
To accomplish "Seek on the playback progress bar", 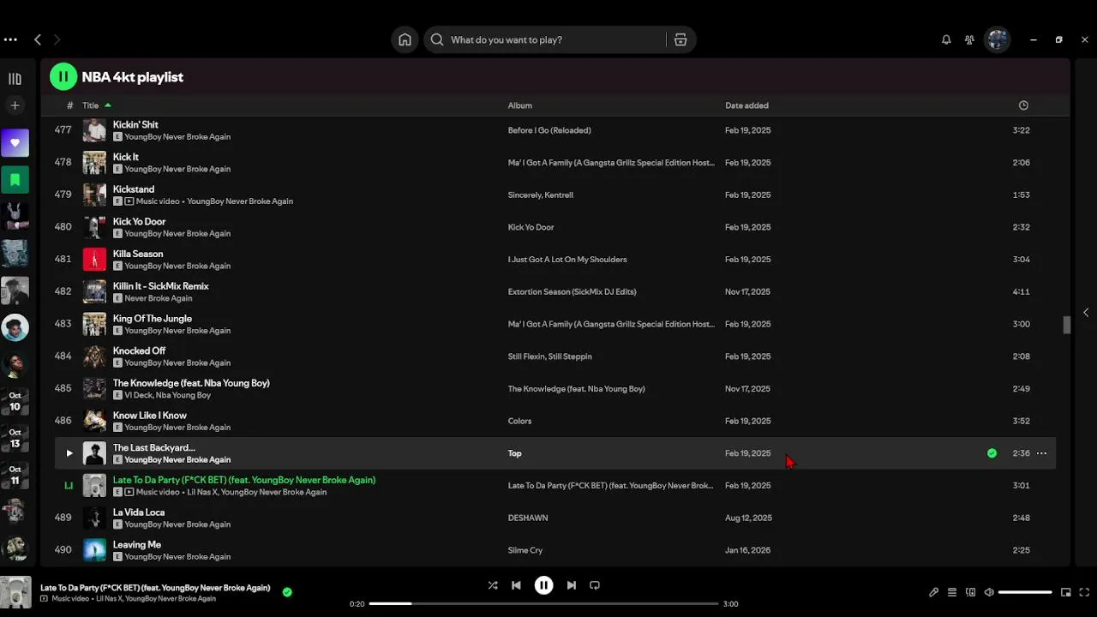I will pyautogui.click(x=543, y=603).
